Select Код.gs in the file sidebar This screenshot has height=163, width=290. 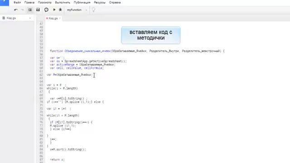tap(11, 18)
